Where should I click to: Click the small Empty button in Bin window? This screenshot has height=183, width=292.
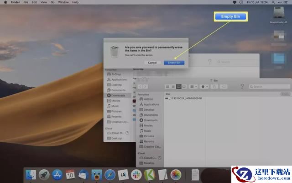[x=285, y=94]
